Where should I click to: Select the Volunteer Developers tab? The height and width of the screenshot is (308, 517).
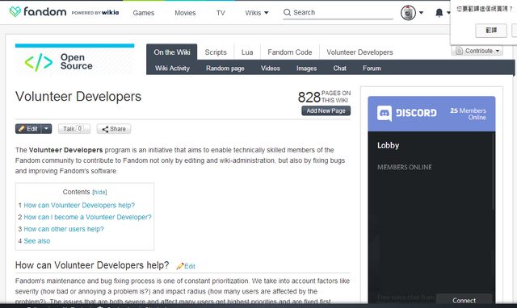(359, 52)
